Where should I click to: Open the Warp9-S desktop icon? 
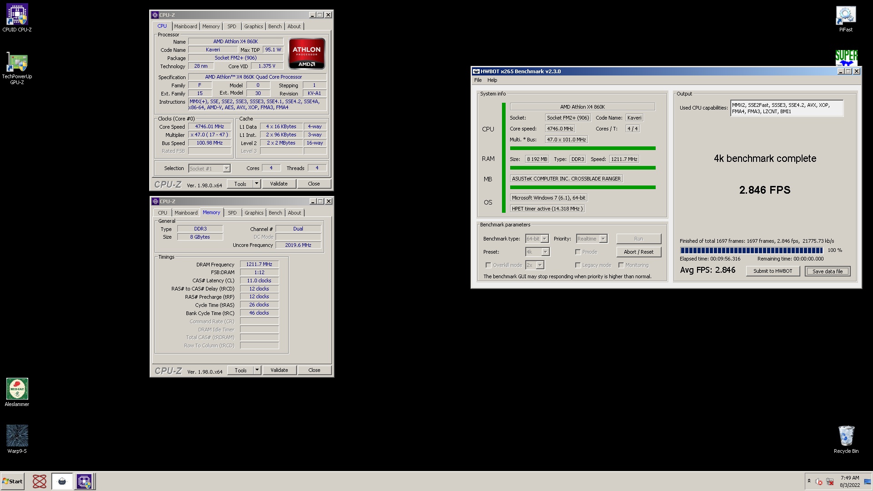[x=17, y=439]
